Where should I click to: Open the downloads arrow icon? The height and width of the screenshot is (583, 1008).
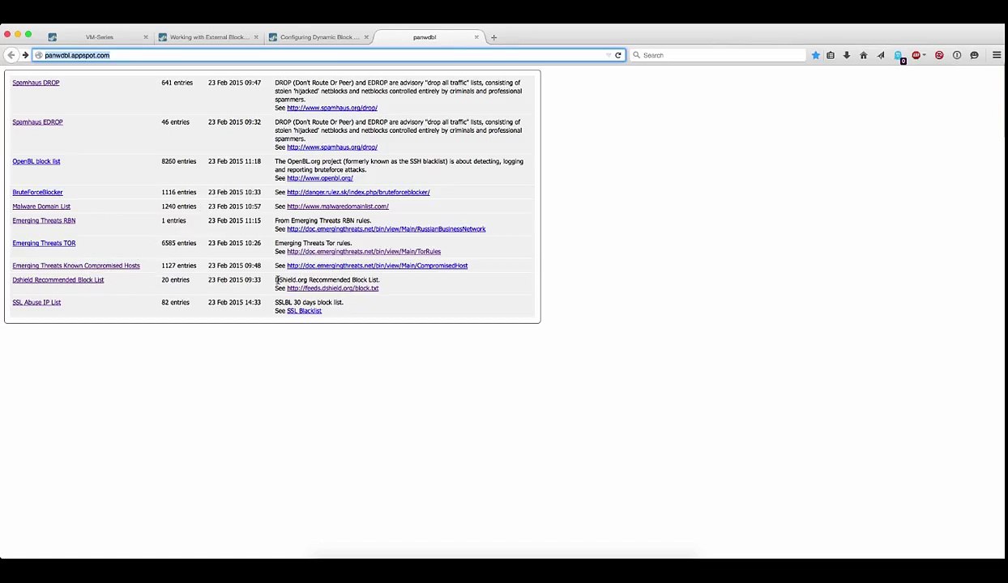tap(847, 55)
